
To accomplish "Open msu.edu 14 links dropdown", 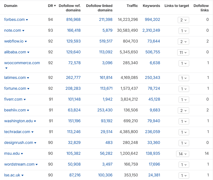I will (182, 154).
